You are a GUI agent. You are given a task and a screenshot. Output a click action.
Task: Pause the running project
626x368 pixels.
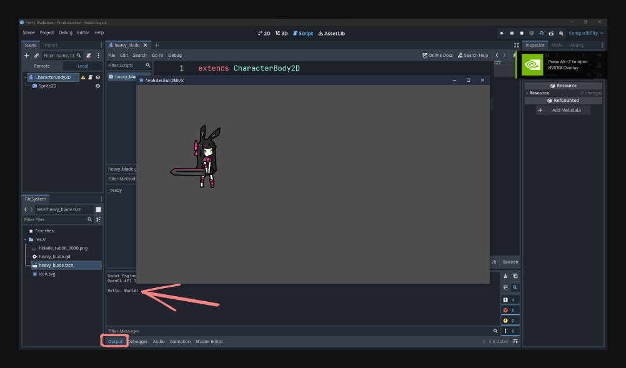pyautogui.click(x=512, y=34)
